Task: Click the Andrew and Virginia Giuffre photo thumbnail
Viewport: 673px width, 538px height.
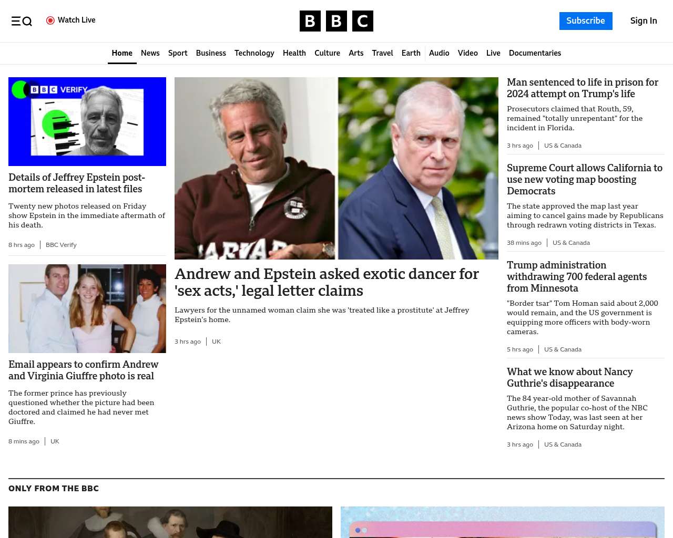Action: pos(87,308)
